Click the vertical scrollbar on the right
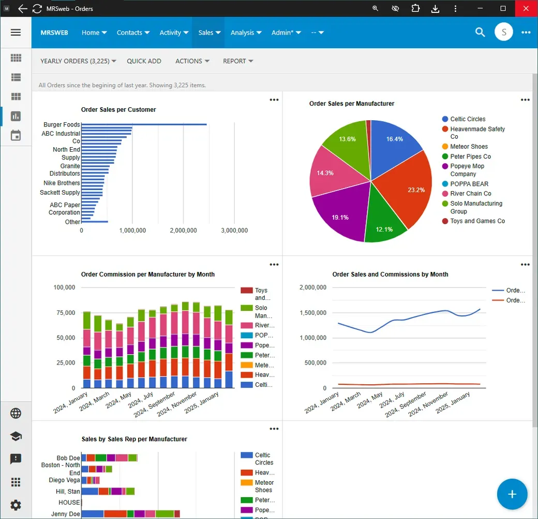Viewport: 538px width, 519px height. click(x=535, y=251)
